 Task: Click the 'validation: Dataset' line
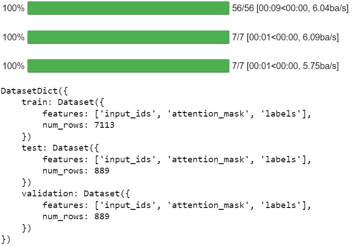[x=75, y=194]
